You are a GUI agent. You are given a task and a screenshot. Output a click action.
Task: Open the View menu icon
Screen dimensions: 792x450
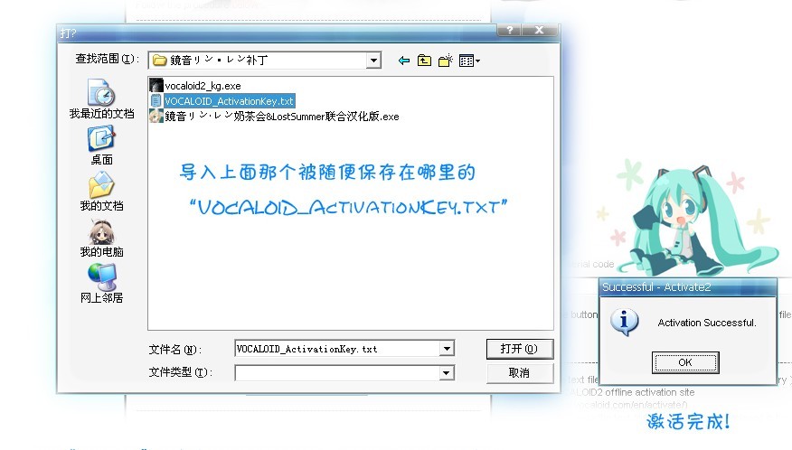469,61
